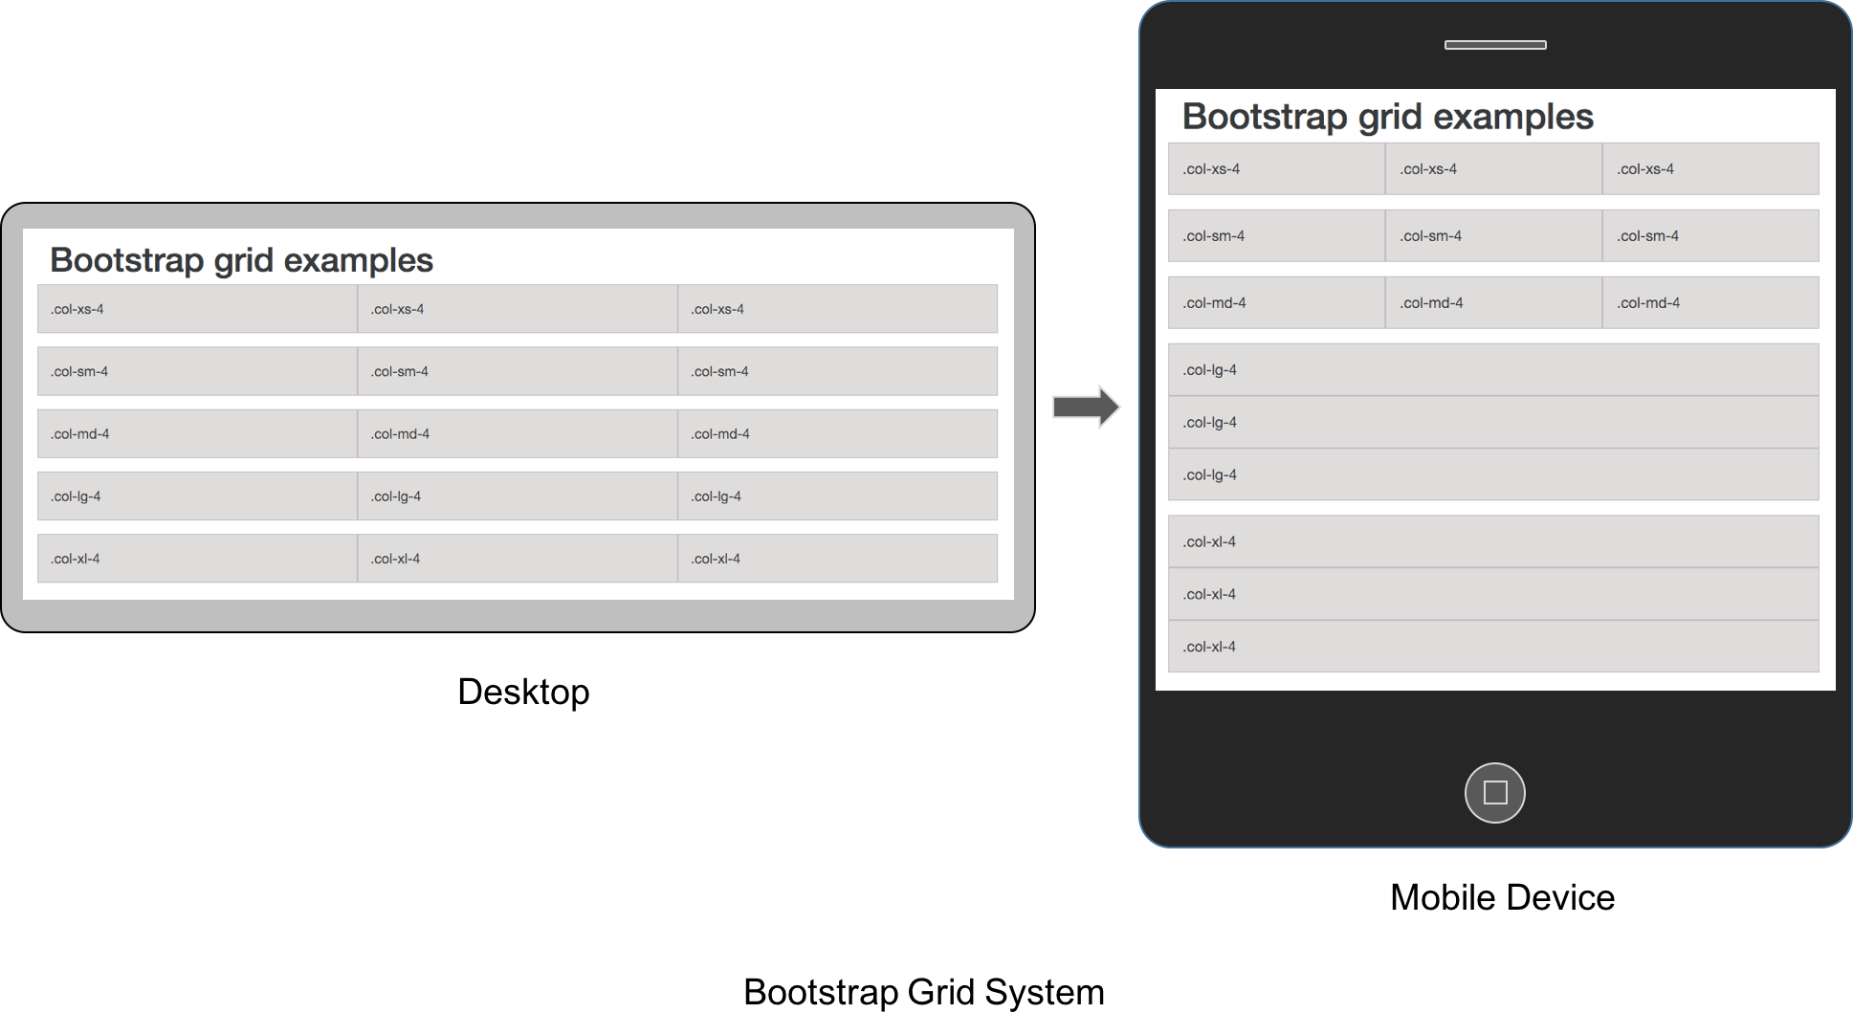1853x1035 pixels.
Task: Tap middle .col-xs-4 cell on mobile
Action: [1493, 168]
